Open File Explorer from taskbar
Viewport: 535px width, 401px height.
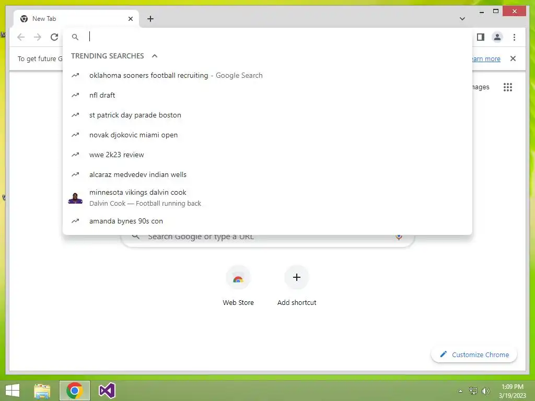pyautogui.click(x=42, y=391)
